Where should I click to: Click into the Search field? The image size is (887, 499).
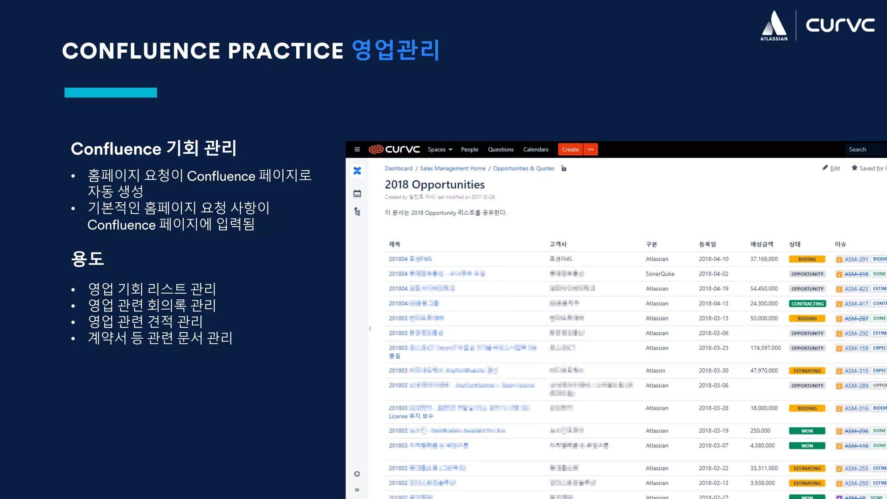tap(866, 149)
